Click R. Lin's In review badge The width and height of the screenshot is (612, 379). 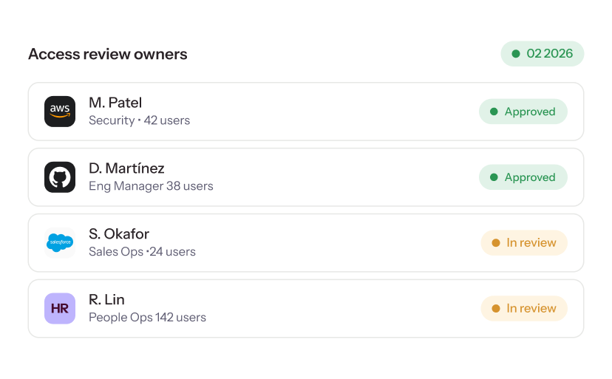[x=524, y=308]
